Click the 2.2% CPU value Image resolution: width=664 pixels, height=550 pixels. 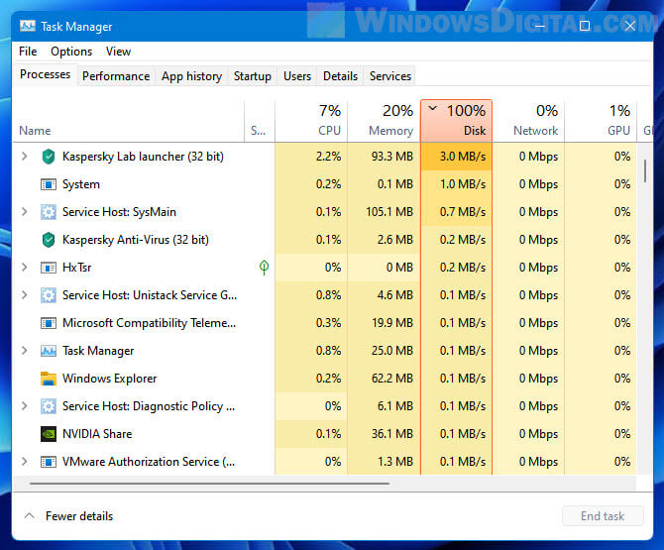328,157
